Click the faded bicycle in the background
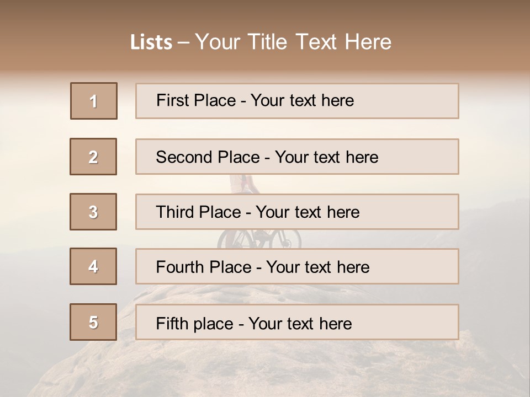This screenshot has width=530, height=397. 259,238
